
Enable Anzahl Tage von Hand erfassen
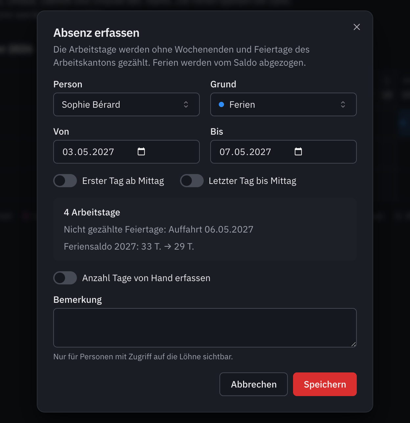pyautogui.click(x=65, y=278)
